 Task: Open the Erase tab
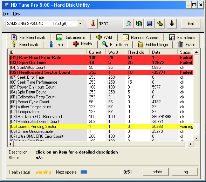(186, 45)
